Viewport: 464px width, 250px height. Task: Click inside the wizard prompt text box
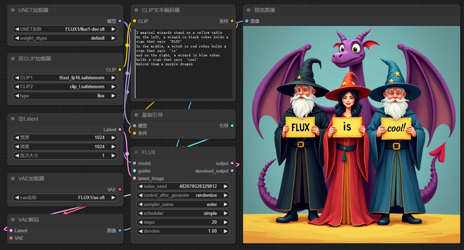pos(183,64)
